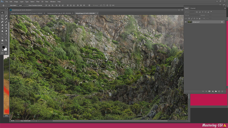
Task: Select the Crop tool
Action: click(2, 19)
